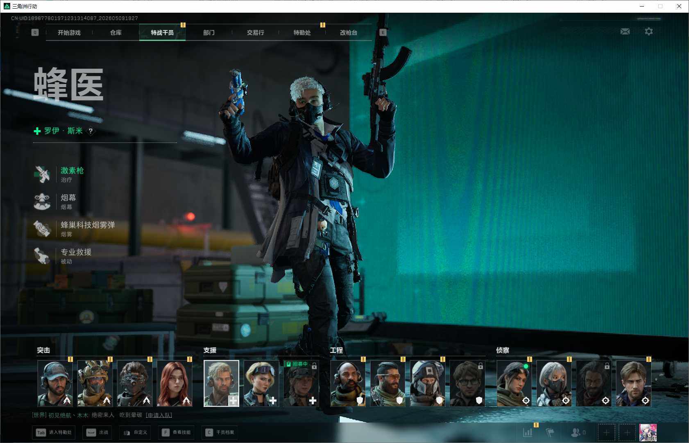Click the 查看技能 button
Viewport: 689px width, 443px height.
point(176,432)
